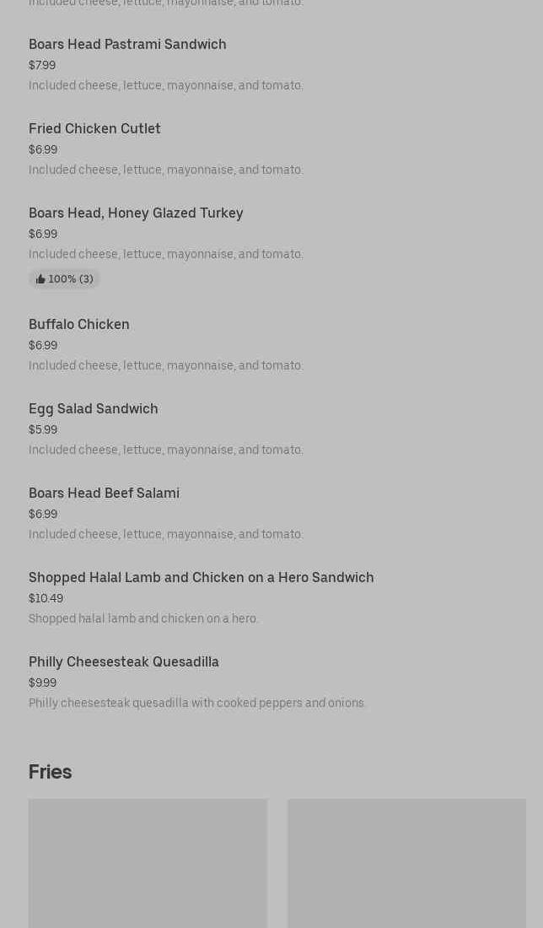The width and height of the screenshot is (543, 928).
Task: Select Philly Cheesesteak Quesadilla item
Action: pyautogui.click(x=124, y=661)
